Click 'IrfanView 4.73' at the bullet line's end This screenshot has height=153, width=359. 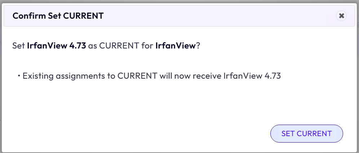pos(252,76)
